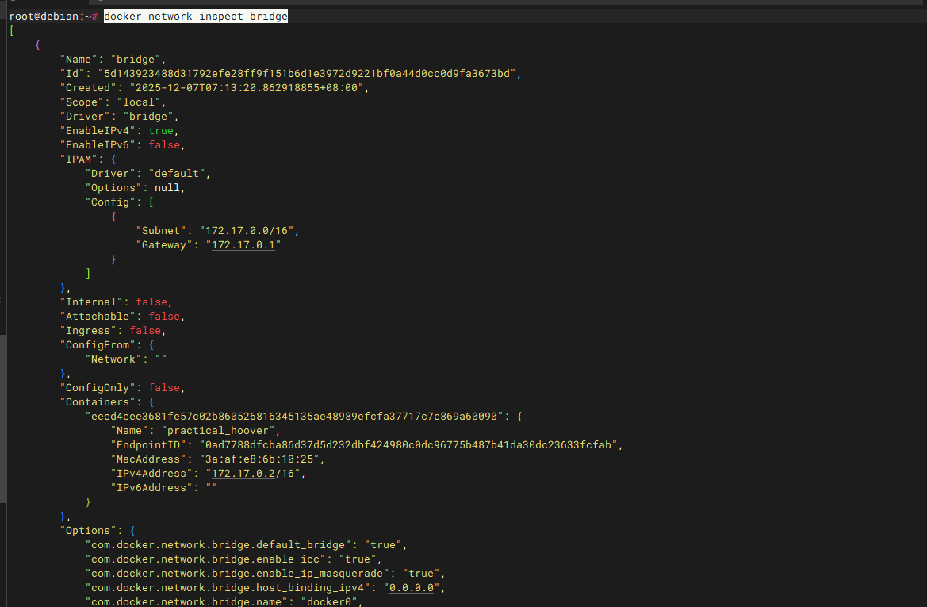Open the underlined 172.17.0.1 gateway address
927x607 pixels.
243,245
